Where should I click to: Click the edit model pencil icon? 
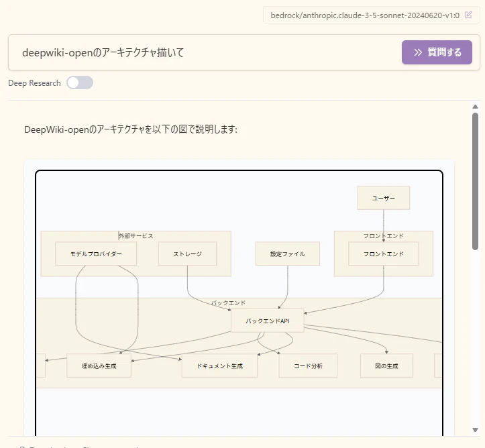coord(468,15)
